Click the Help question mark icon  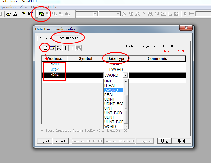[24, 14]
